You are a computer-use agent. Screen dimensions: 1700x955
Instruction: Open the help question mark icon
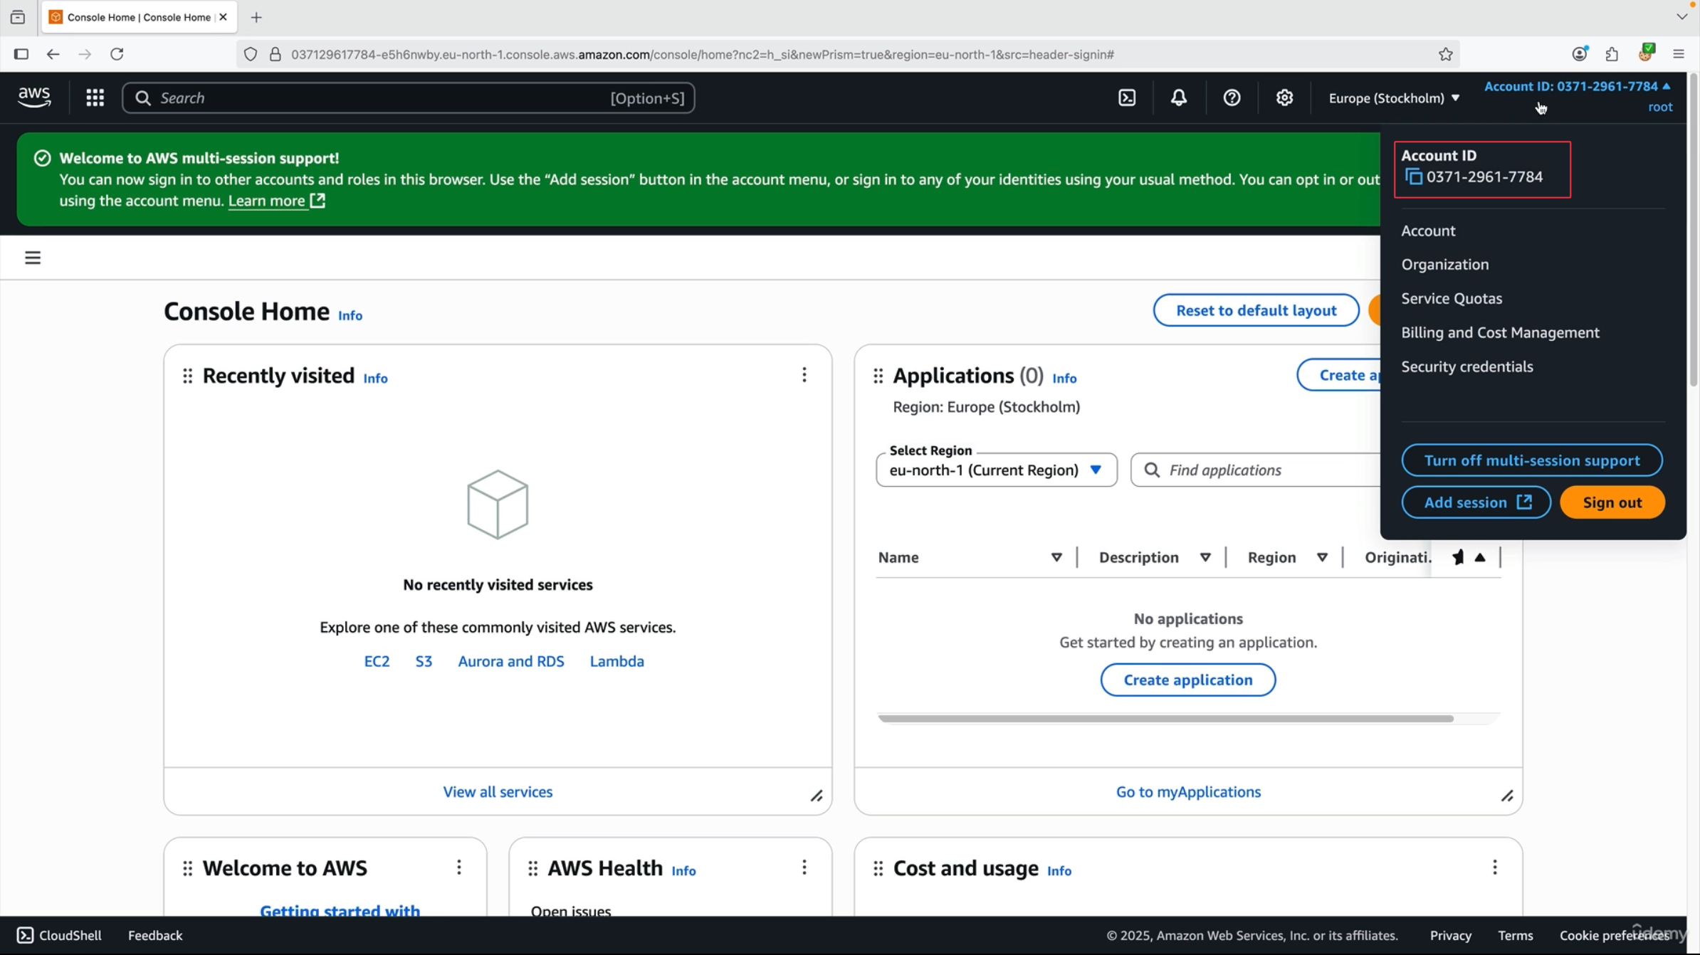pyautogui.click(x=1232, y=97)
